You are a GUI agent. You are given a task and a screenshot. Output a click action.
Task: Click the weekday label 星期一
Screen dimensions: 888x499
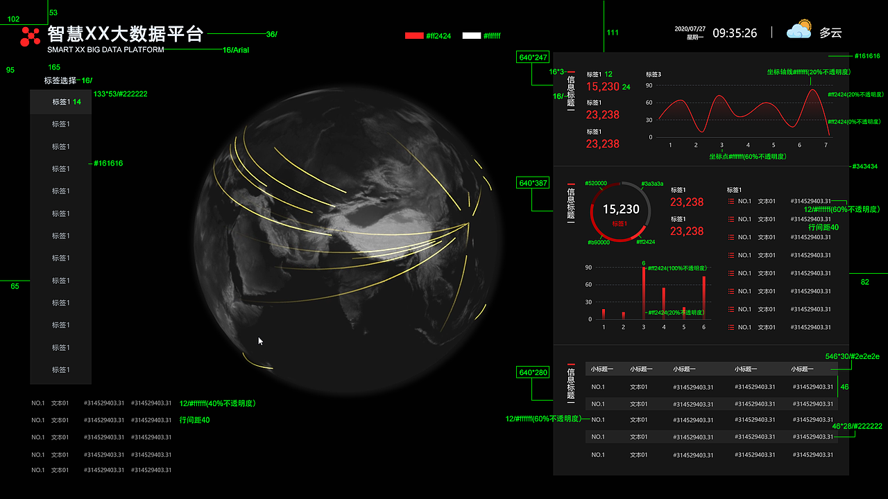[696, 37]
